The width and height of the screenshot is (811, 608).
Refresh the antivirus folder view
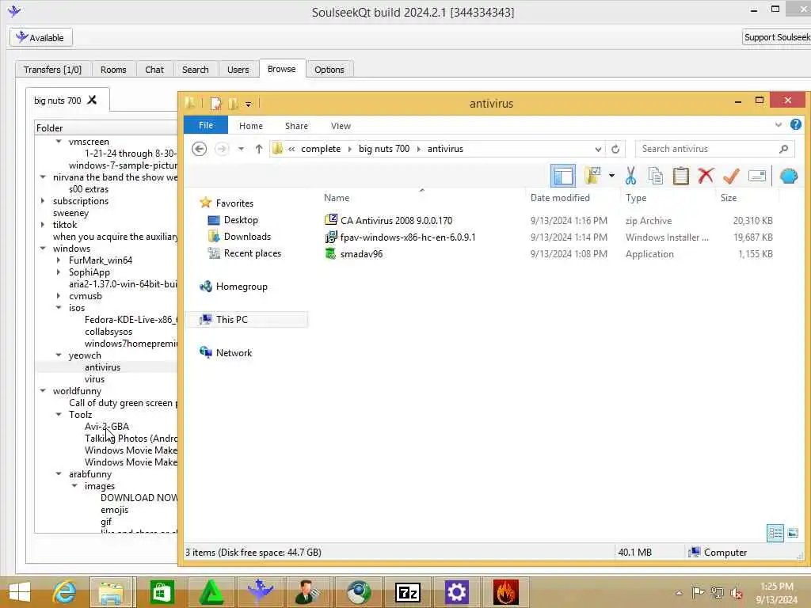pos(615,149)
